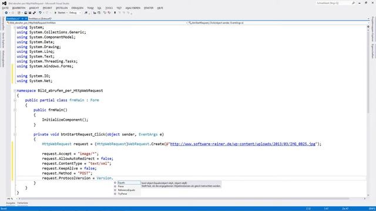Click the request.Method = "POST"; line
Image resolution: width=376 pixels, height=211 pixels.
click(67, 173)
